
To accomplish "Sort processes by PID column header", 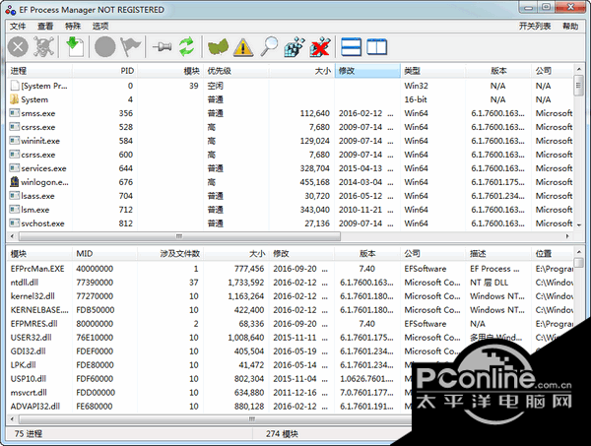I will click(104, 71).
